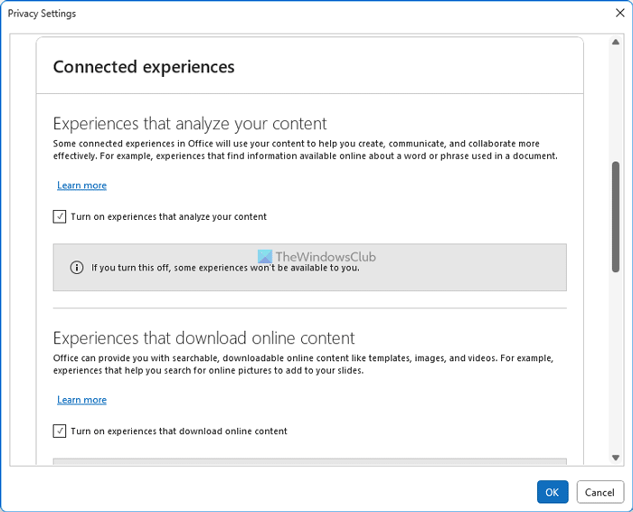Viewport: 633px width, 512px height.
Task: Click the scrollbar track below the thumb
Action: tap(616, 362)
